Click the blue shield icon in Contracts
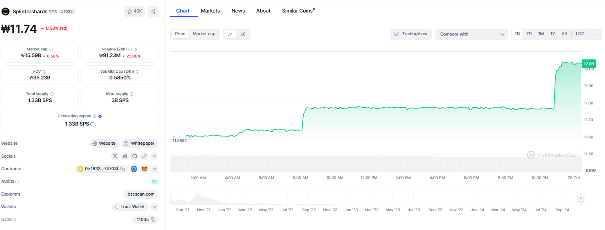 (134, 169)
